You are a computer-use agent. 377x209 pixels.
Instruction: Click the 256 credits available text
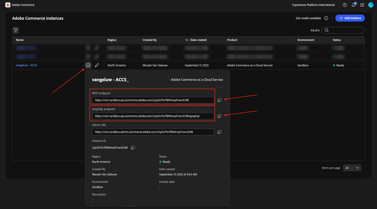pos(308,18)
